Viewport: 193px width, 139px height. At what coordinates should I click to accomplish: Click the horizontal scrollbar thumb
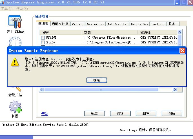click(101, 89)
